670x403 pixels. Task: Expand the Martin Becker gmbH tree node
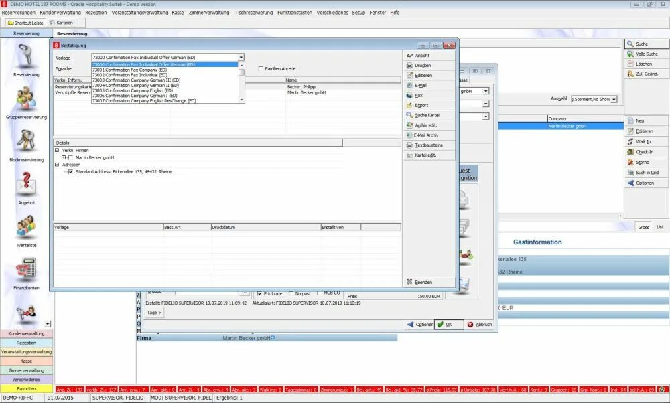64,157
